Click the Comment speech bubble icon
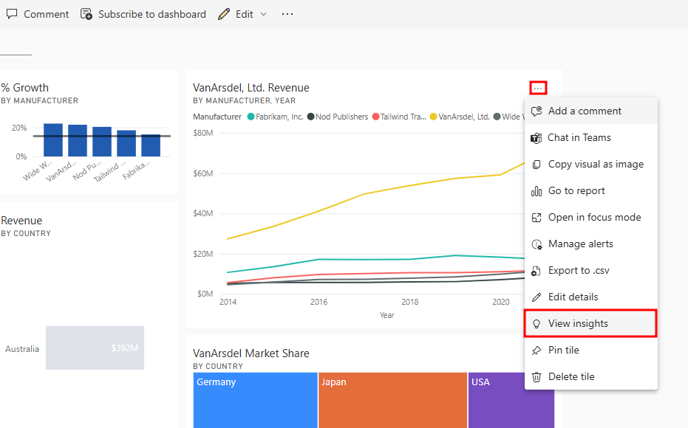688x428 pixels. (12, 14)
